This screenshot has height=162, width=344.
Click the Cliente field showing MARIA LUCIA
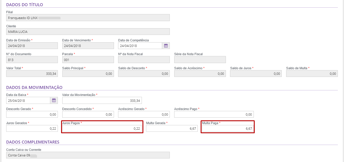88,32
